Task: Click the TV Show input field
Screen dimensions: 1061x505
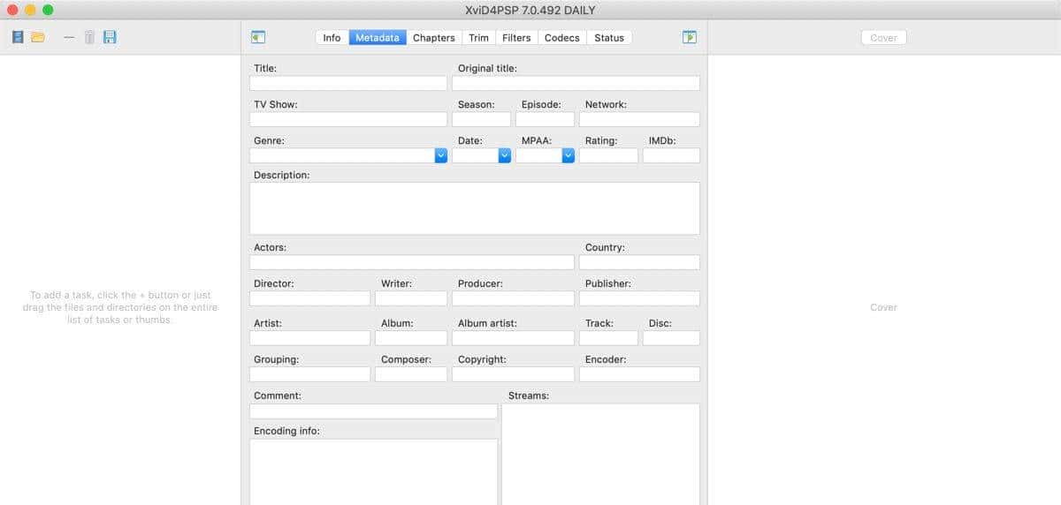Action: click(348, 119)
